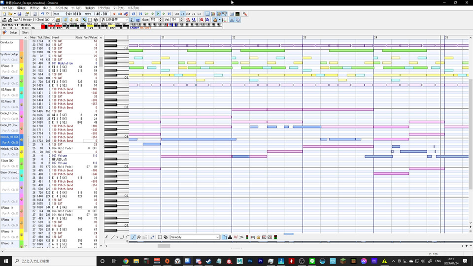Toggle speaker icon on Base (Picked track

pos(21,175)
